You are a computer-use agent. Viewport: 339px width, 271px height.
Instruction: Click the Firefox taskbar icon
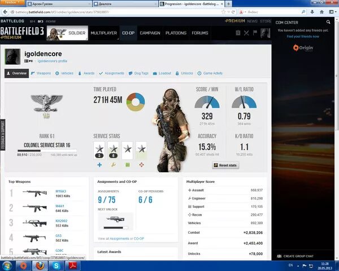[x=40, y=265]
